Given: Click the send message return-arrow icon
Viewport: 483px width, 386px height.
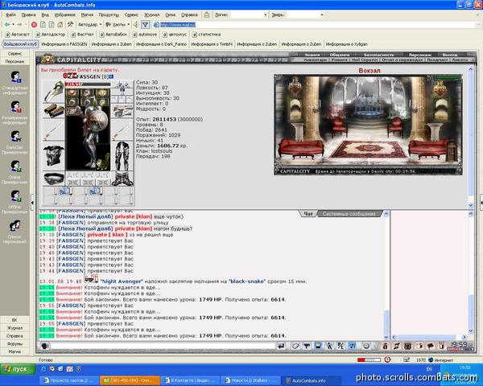Looking at the screenshot, I should 281,346.
